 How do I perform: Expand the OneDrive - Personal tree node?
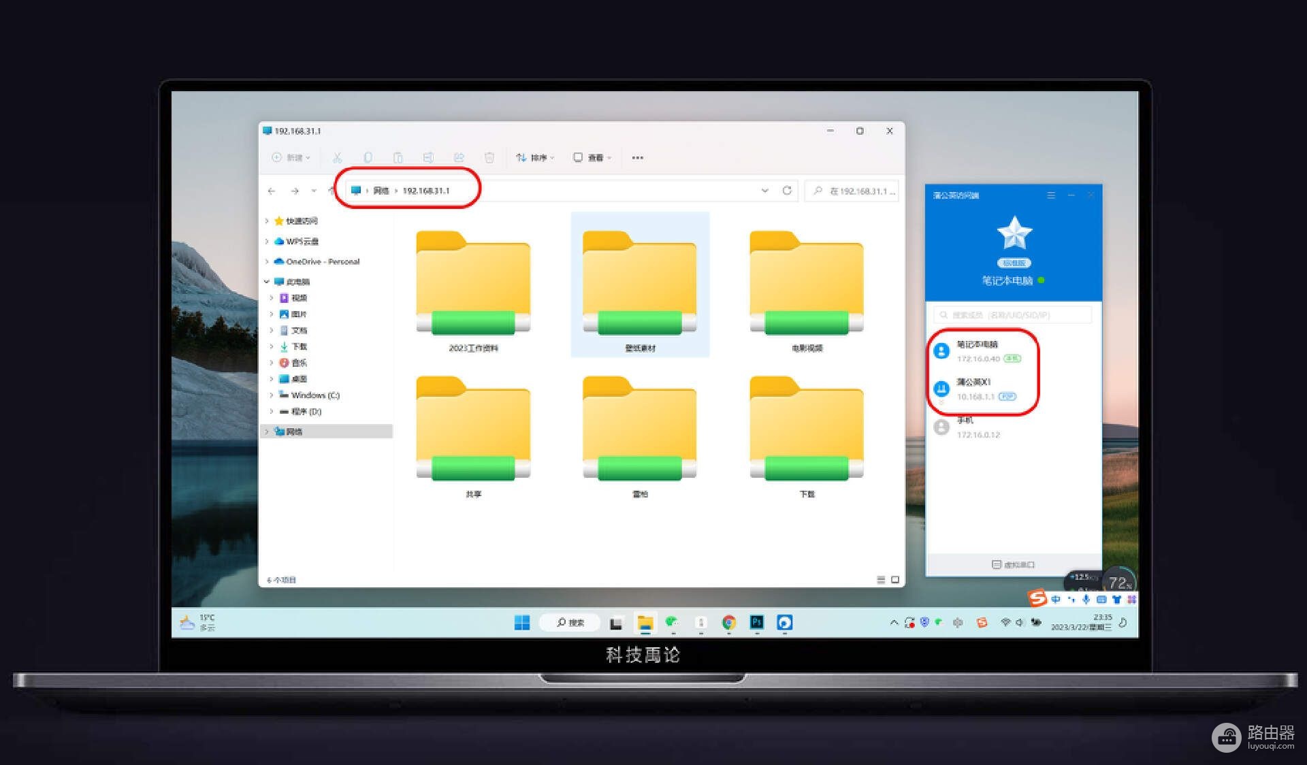click(267, 261)
